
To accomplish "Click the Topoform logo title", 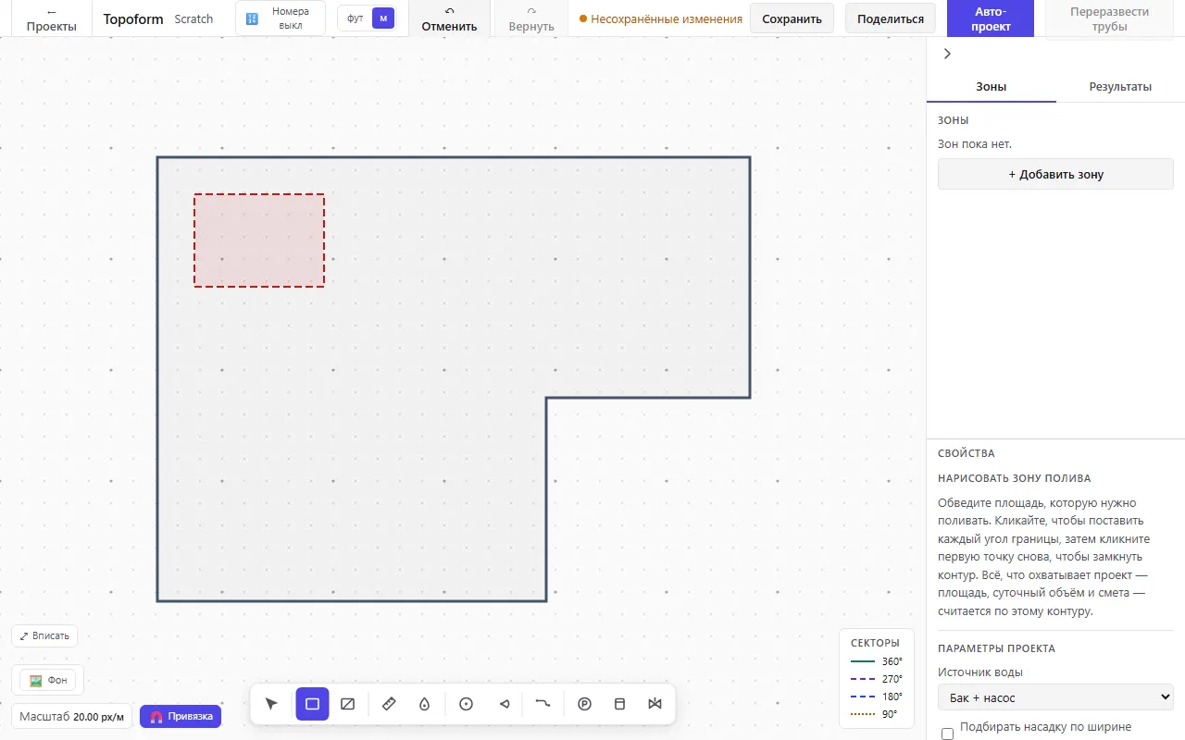I will tap(133, 18).
